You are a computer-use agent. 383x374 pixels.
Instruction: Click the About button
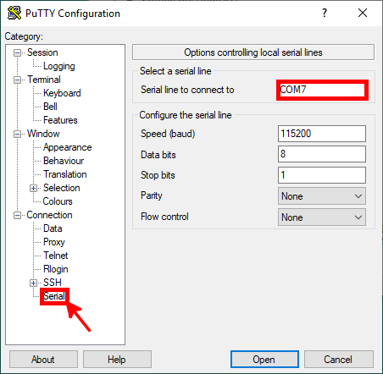coord(43,360)
